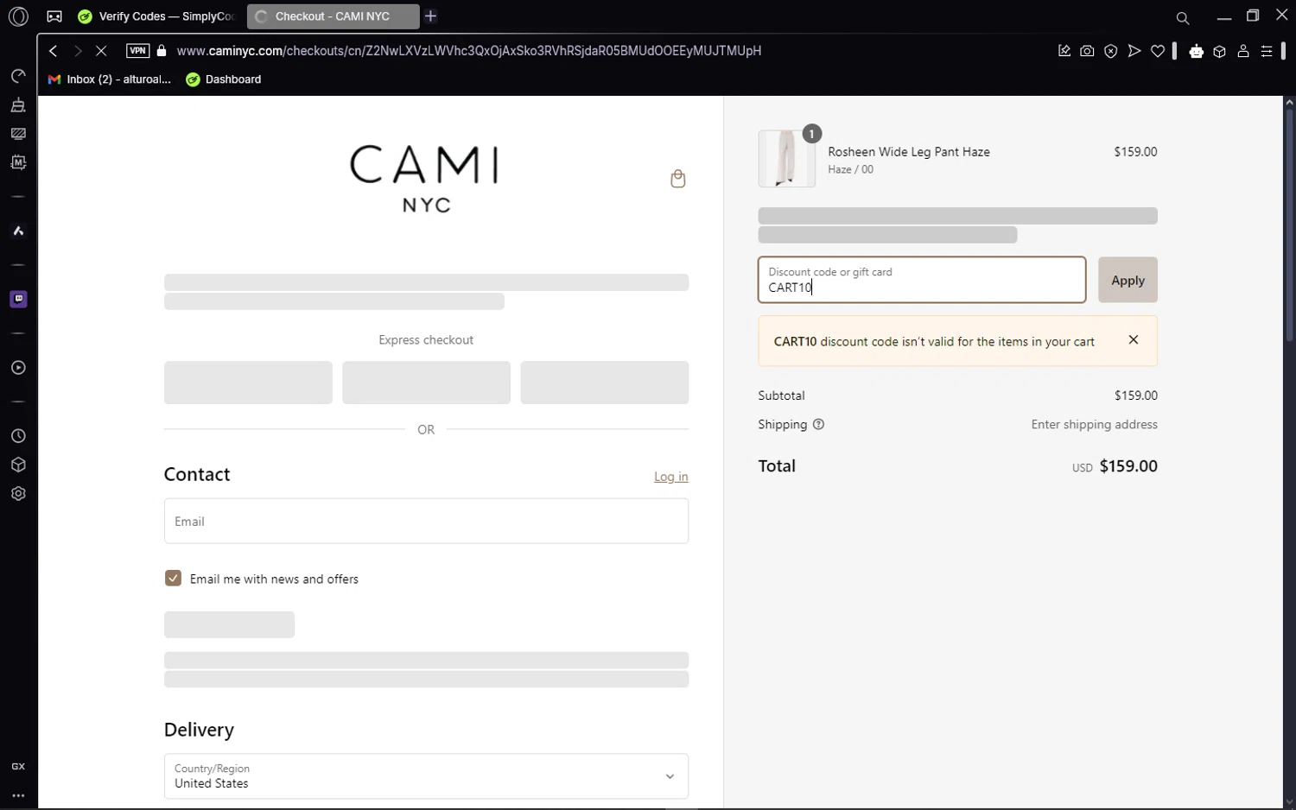This screenshot has height=810, width=1296.
Task: Click the 'Subtotal' label
Action: tap(781, 396)
